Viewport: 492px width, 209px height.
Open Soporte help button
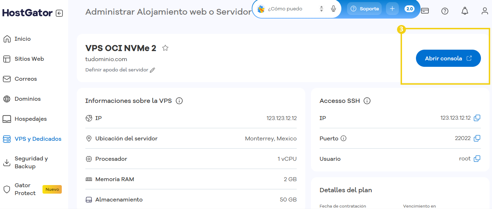coord(365,9)
